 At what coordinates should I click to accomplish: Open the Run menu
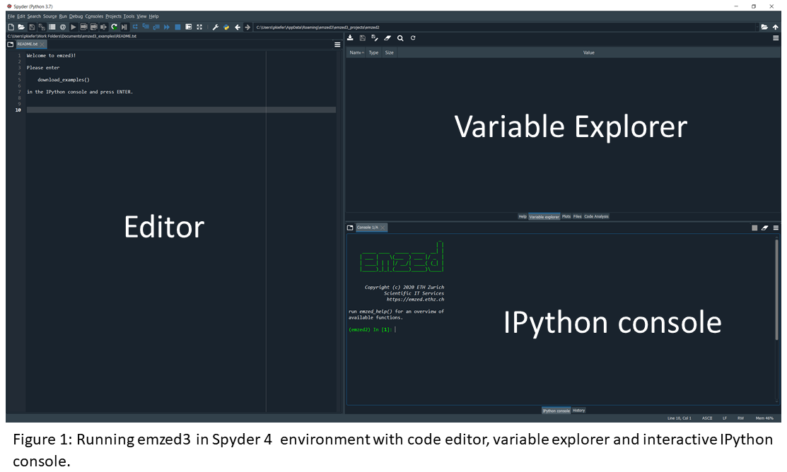click(x=63, y=16)
